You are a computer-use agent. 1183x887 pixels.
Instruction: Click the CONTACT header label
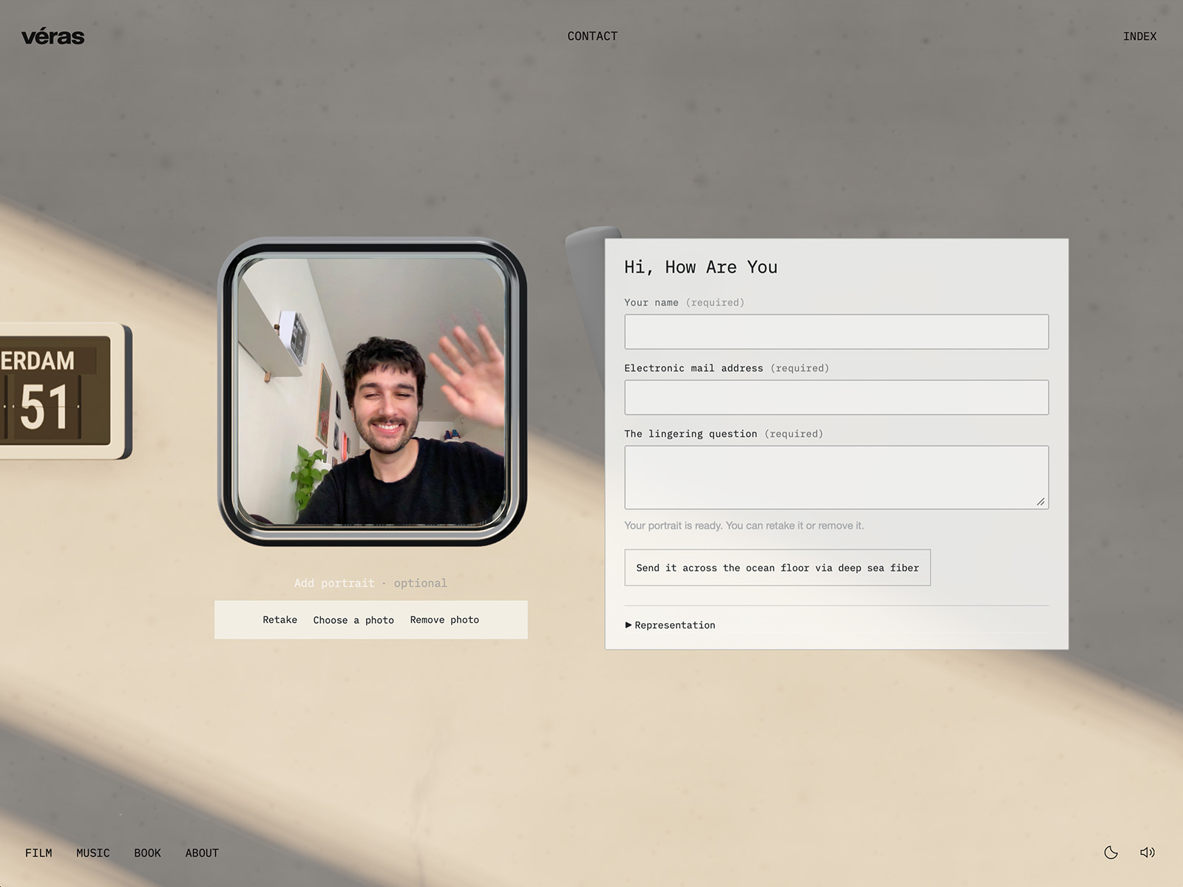[592, 36]
